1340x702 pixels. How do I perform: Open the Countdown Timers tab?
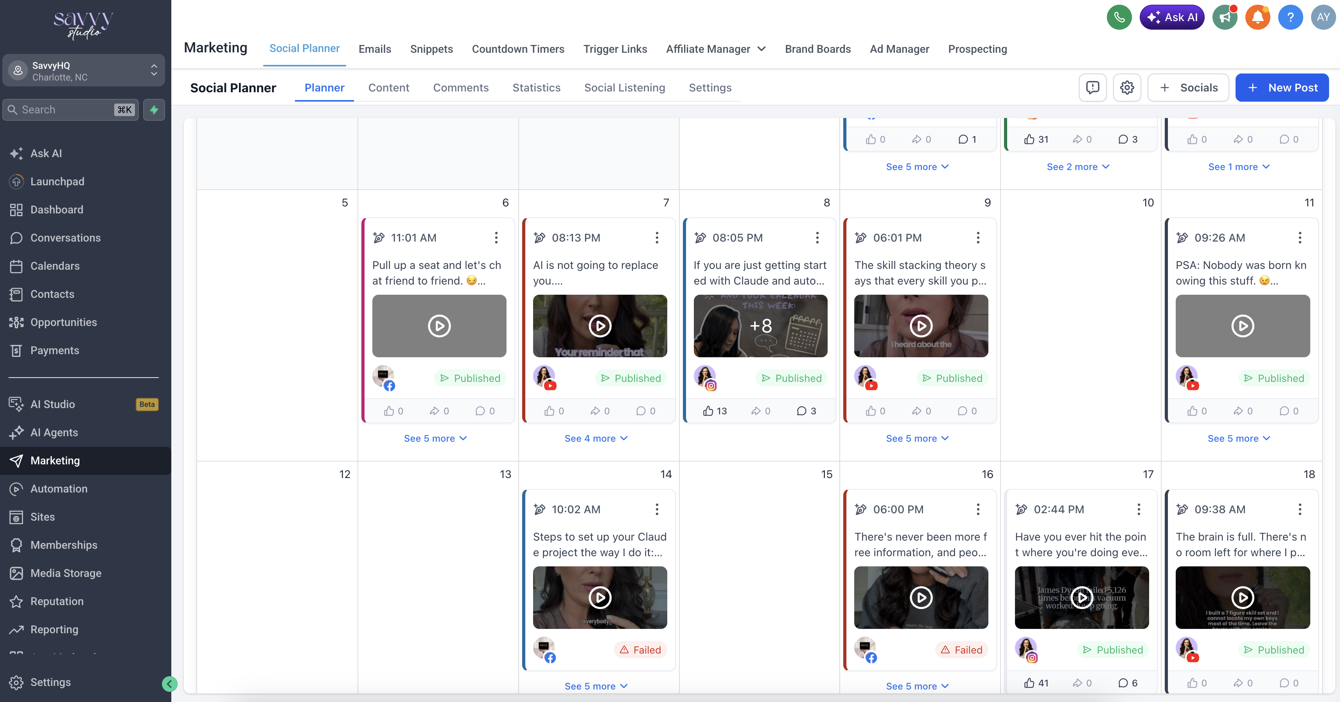[518, 49]
